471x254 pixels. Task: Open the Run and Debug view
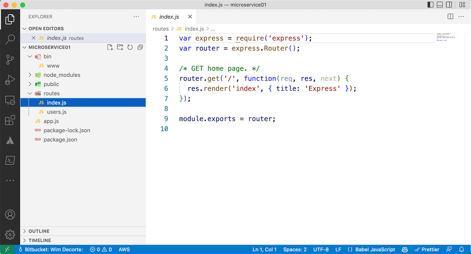click(x=10, y=80)
